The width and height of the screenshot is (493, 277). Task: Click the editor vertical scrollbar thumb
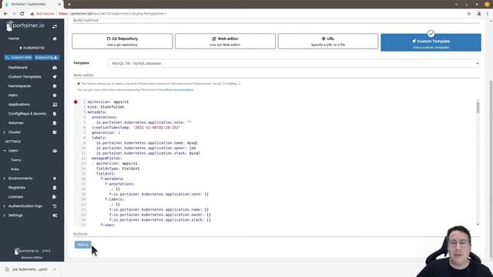pos(478,107)
